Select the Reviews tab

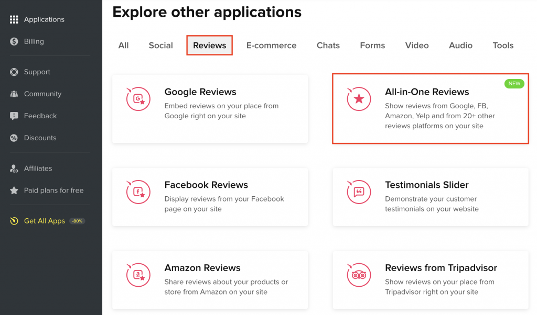[210, 46]
